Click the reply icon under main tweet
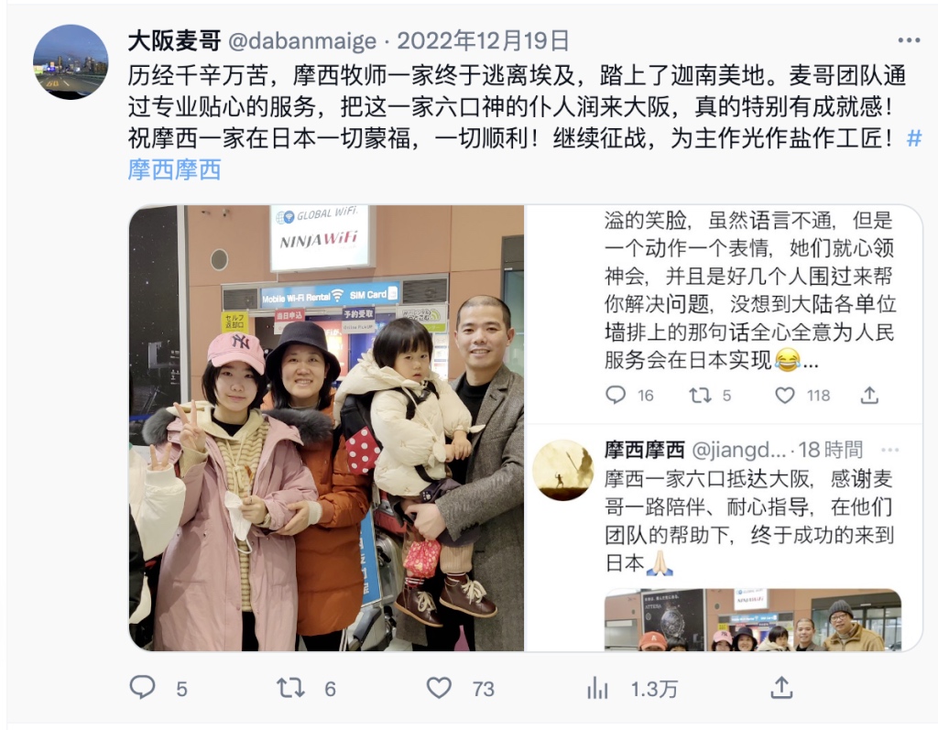This screenshot has width=938, height=730. click(142, 687)
